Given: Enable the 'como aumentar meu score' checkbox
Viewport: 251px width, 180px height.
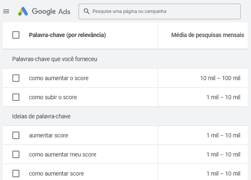Looking at the screenshot, I should pyautogui.click(x=16, y=154).
